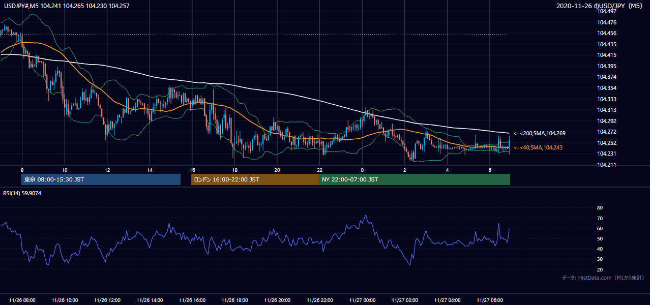Click the bottom date label 11/26 10:00
The image size is (650, 305).
[65, 300]
